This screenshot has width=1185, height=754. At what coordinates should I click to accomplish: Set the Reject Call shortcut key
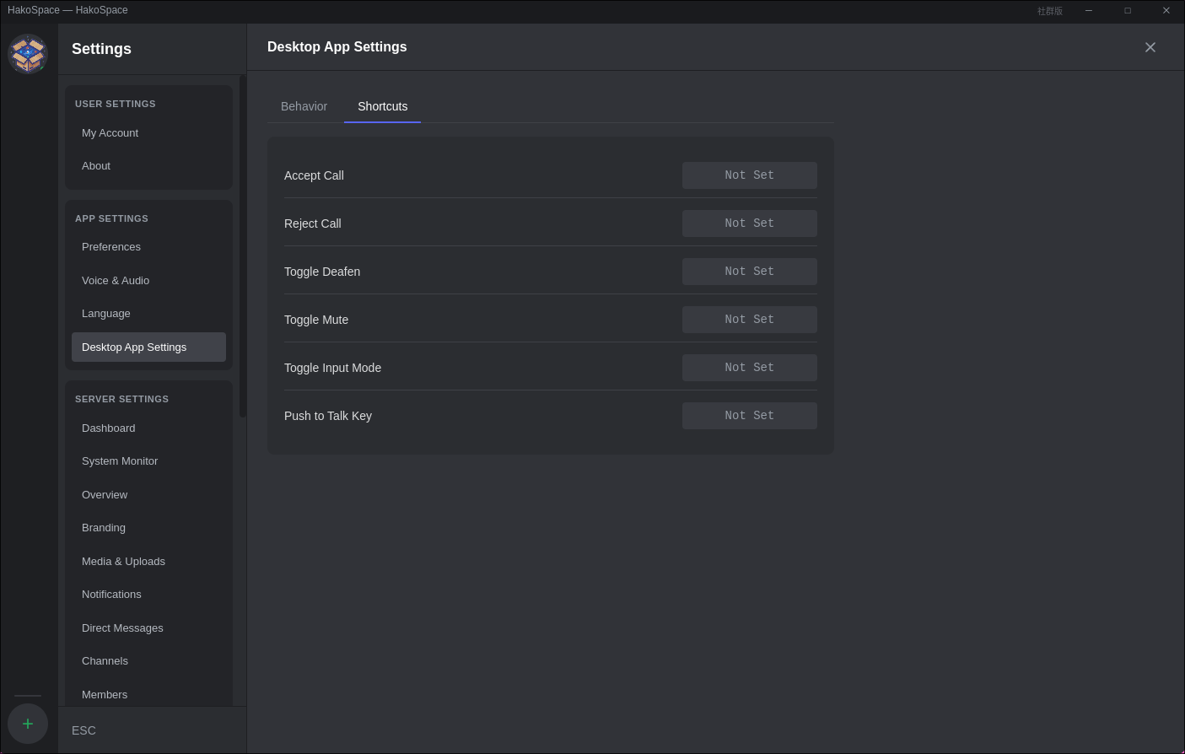click(749, 224)
